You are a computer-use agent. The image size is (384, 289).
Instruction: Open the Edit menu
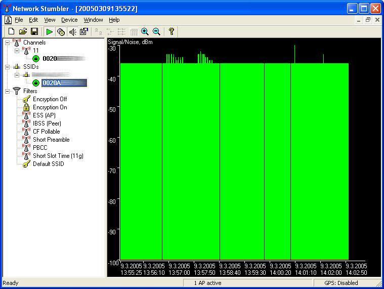(x=33, y=20)
